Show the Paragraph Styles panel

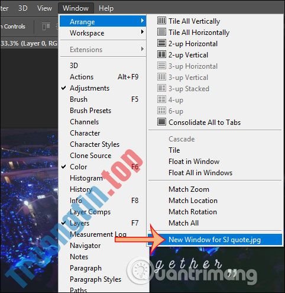coord(96,279)
